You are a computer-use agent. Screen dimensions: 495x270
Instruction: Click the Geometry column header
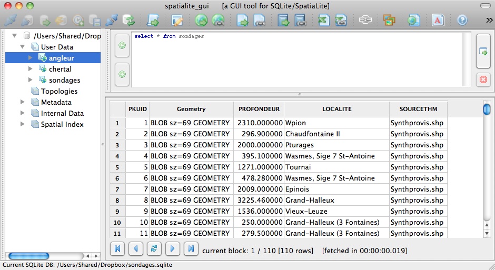point(191,109)
